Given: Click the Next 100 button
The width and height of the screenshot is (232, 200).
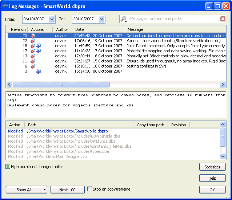Looking at the screenshot, I should [67, 190].
